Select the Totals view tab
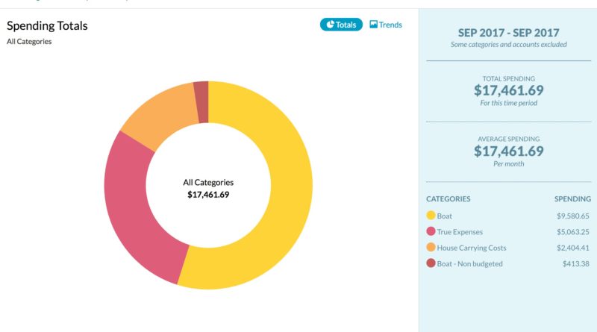 [x=341, y=25]
